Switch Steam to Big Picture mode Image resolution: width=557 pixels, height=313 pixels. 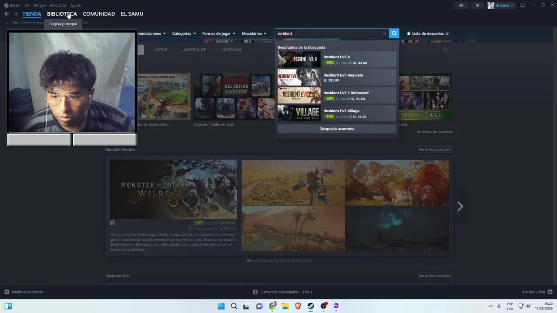[523, 5]
